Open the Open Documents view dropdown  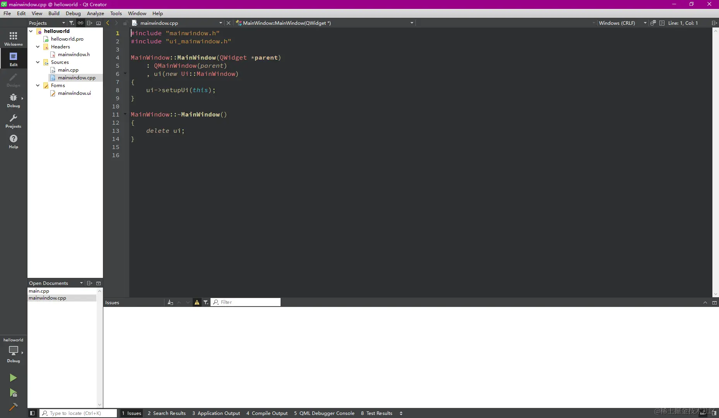pos(56,283)
